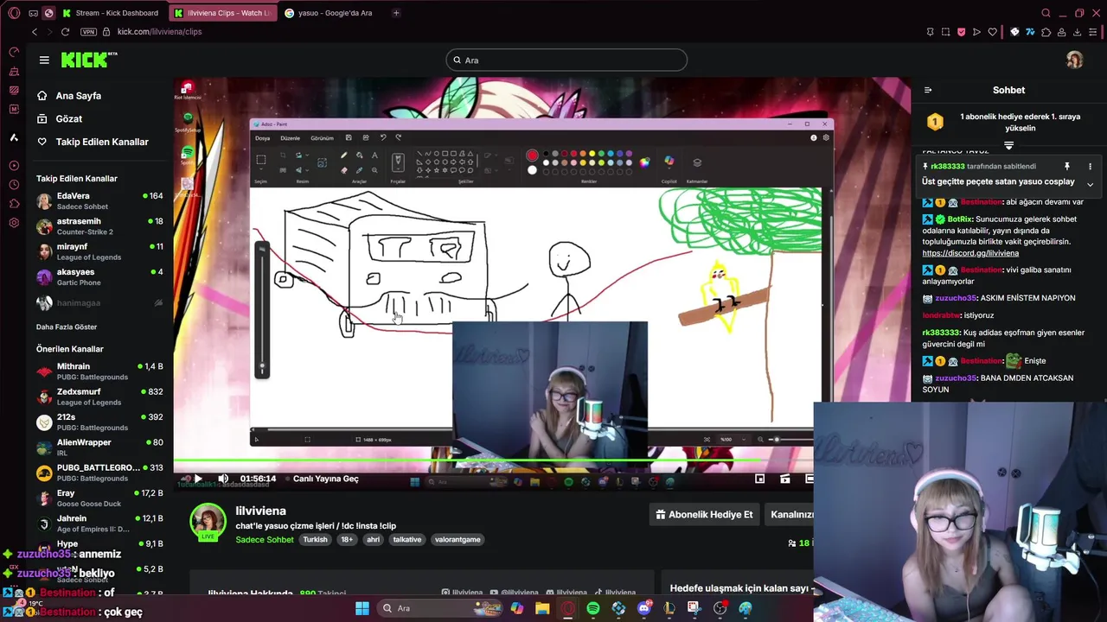Open Spotify from the taskbar

point(593,608)
